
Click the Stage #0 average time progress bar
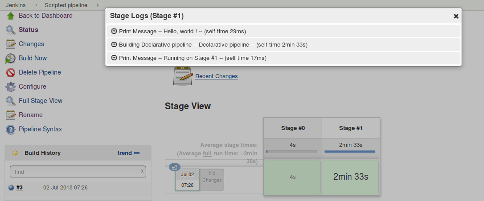pos(292,151)
